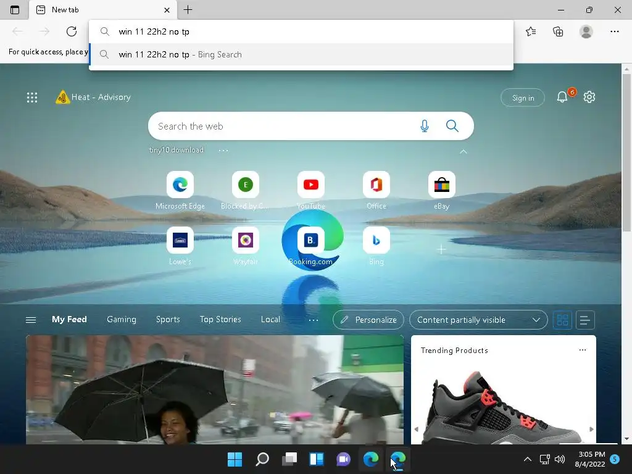The width and height of the screenshot is (632, 474).
Task: Open more options next to tiny10 download
Action: pyautogui.click(x=223, y=151)
